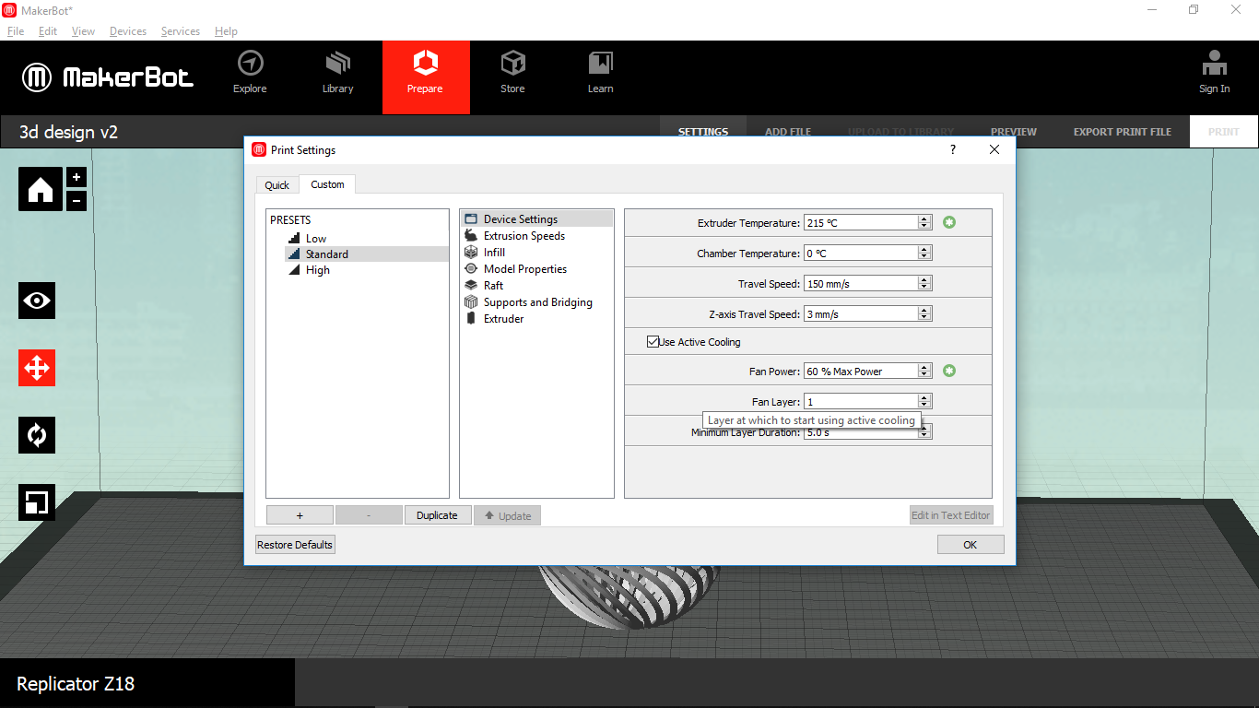The width and height of the screenshot is (1259, 708).
Task: Select the Extrusion Speeds category
Action: (536, 236)
